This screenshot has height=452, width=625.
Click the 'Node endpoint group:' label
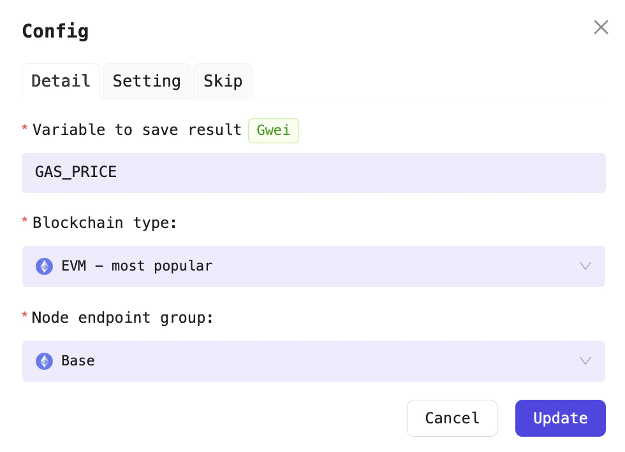point(122,318)
